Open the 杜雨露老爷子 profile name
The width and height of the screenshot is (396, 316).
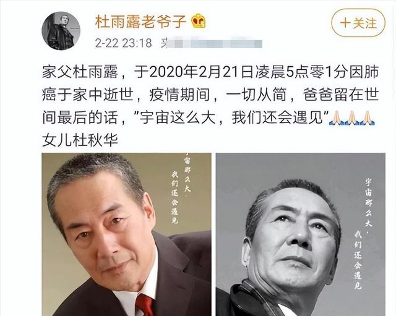tap(140, 22)
